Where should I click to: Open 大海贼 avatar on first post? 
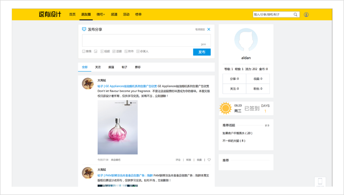click(x=88, y=83)
